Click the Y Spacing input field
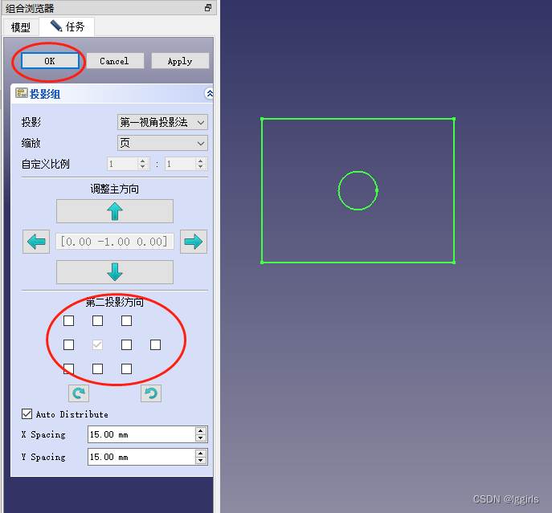 [x=141, y=457]
